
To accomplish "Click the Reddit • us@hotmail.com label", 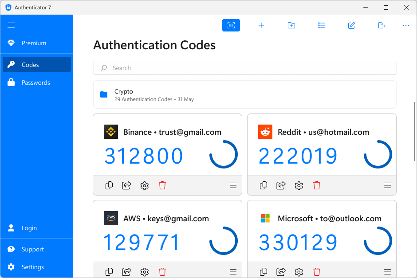I will point(323,132).
